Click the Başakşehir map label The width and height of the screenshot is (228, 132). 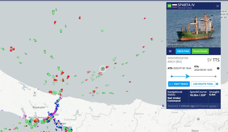[x=39, y=107]
